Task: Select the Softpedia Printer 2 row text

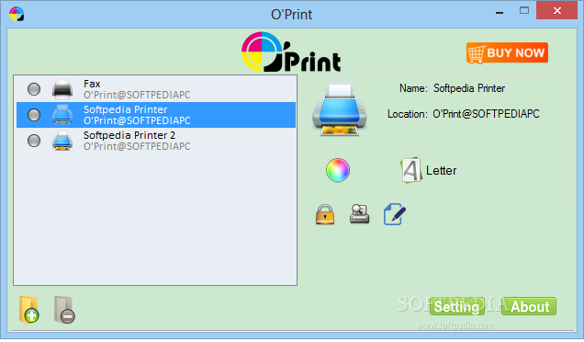Action: 137,141
